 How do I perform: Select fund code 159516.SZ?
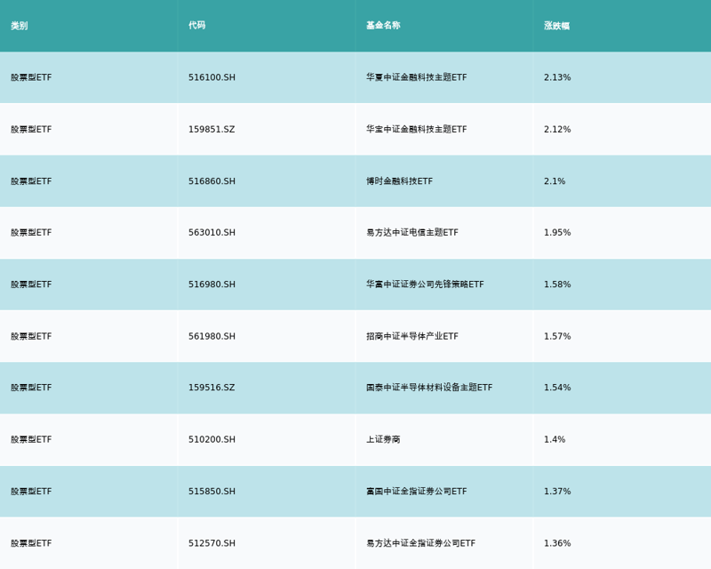[x=212, y=388]
